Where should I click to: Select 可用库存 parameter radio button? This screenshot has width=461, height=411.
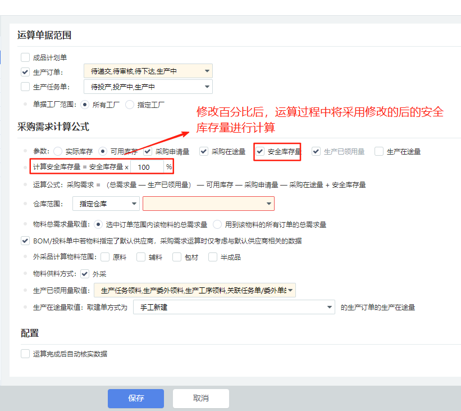[103, 151]
